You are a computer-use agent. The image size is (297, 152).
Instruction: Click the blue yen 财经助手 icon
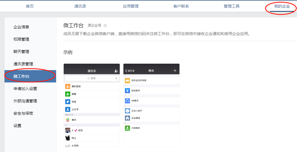(128, 91)
